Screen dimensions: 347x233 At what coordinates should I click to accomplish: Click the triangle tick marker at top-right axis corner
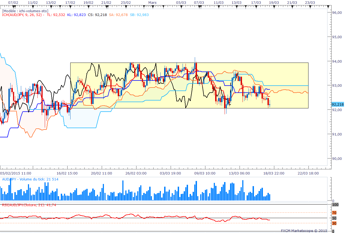point(329,7)
